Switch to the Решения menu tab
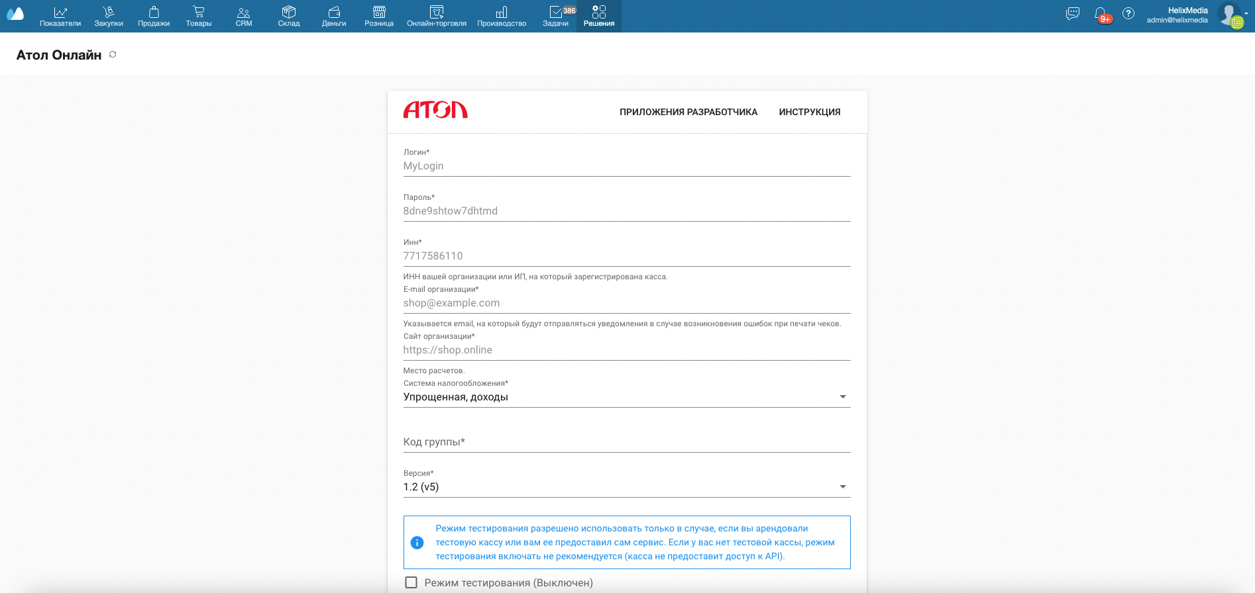 [x=599, y=16]
